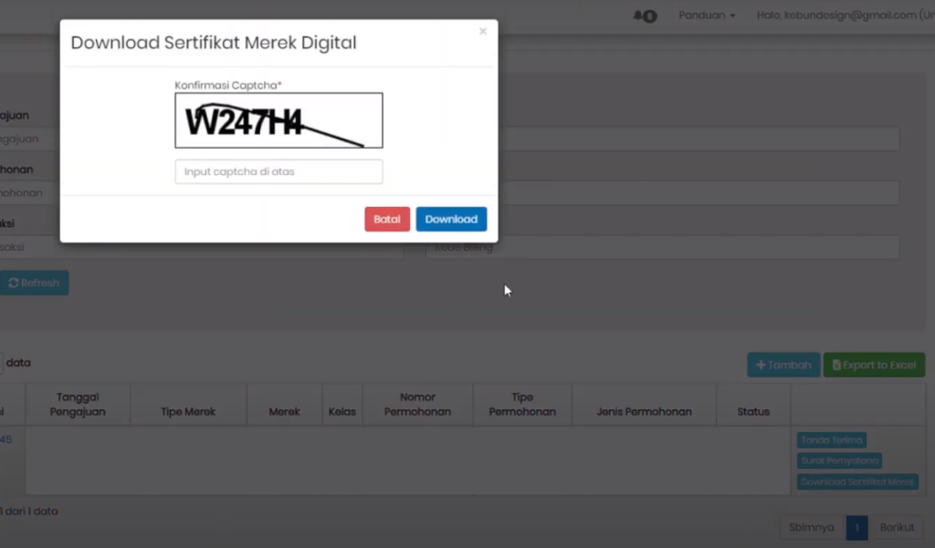Click Download Sertifikat Merek in table row
The height and width of the screenshot is (548, 935).
point(857,481)
